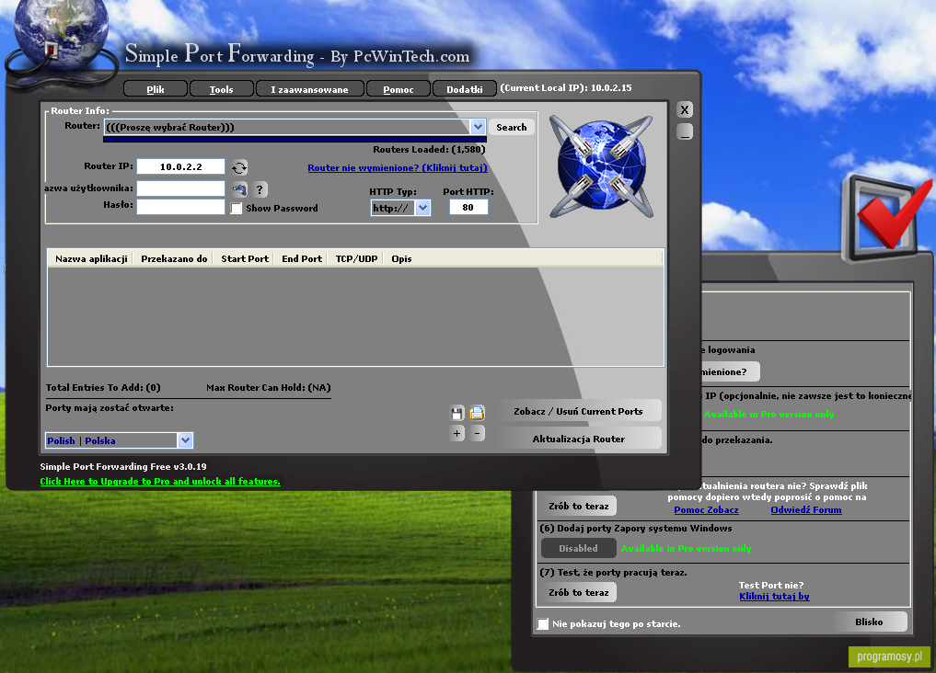The width and height of the screenshot is (936, 673).
Task: Click the Router IP input field
Action: pos(181,166)
